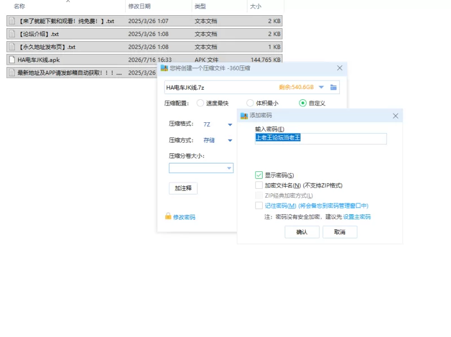
Task: Click the 2026/7/16 16:33 date cell
Action: pos(150,60)
